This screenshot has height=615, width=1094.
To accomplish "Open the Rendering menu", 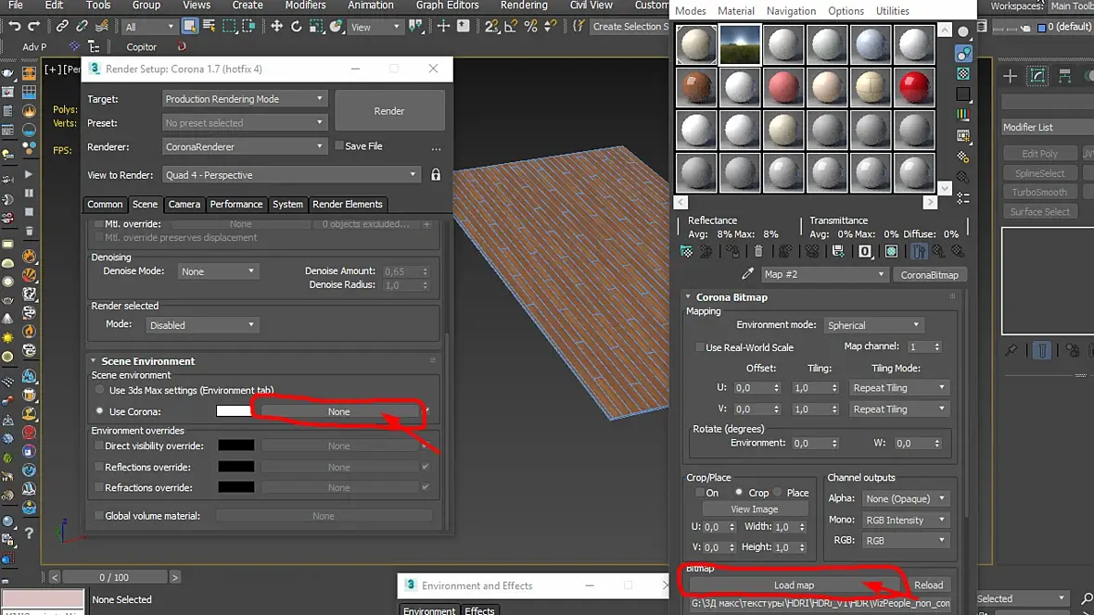I will (x=524, y=6).
